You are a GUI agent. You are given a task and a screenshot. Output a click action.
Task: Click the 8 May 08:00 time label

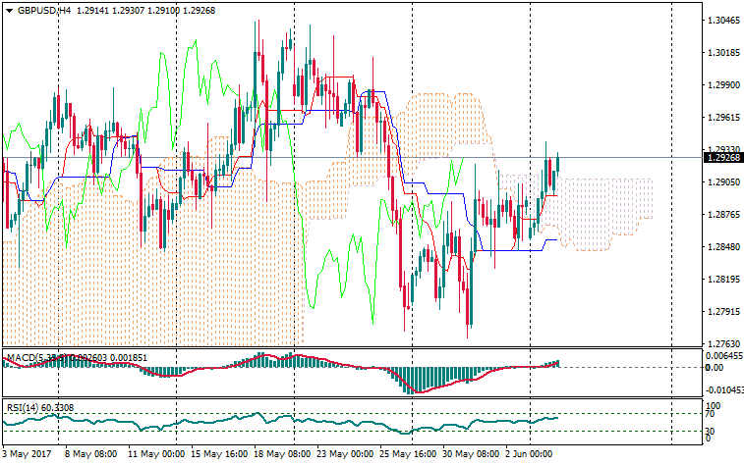[90, 455]
